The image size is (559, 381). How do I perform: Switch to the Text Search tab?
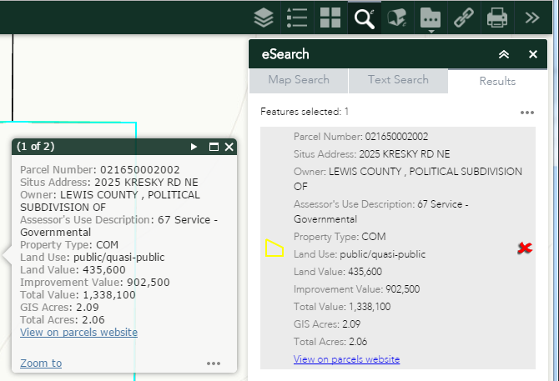[x=398, y=80]
